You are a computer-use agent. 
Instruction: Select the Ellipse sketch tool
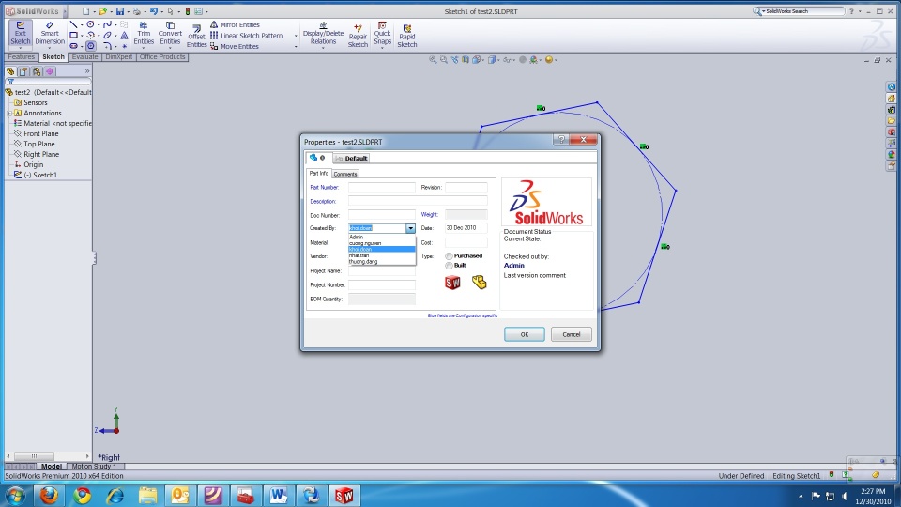click(107, 35)
